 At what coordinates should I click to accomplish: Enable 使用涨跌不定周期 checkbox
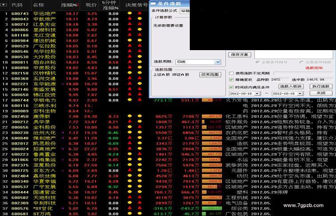tap(231, 73)
